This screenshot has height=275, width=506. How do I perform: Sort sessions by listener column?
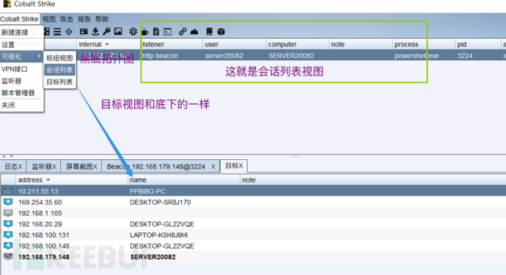point(172,44)
